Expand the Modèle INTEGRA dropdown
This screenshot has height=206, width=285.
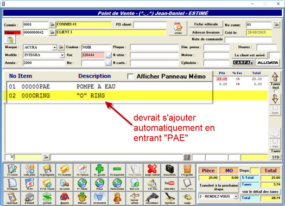point(62,55)
